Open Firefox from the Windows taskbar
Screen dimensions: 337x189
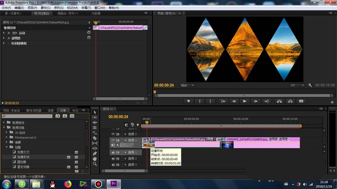pos(68,184)
